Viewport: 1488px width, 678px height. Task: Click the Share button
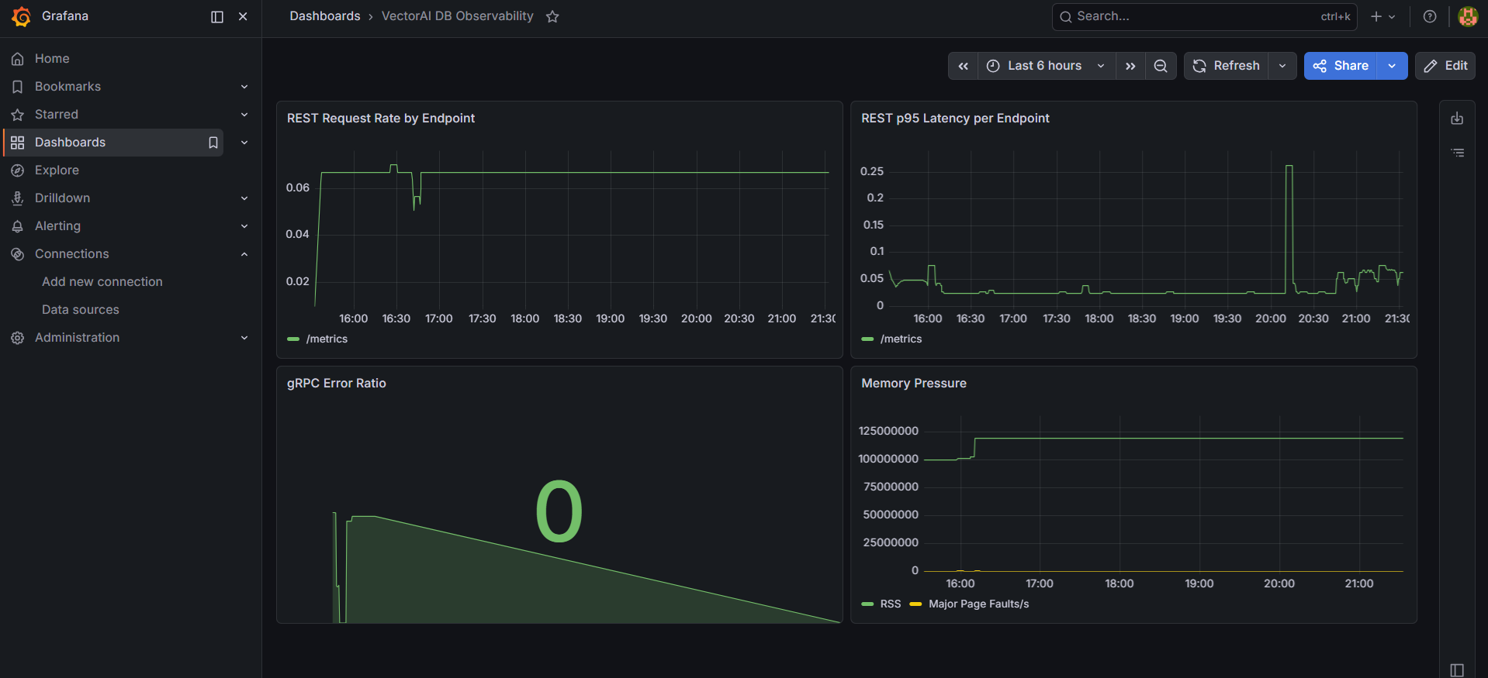tap(1341, 66)
